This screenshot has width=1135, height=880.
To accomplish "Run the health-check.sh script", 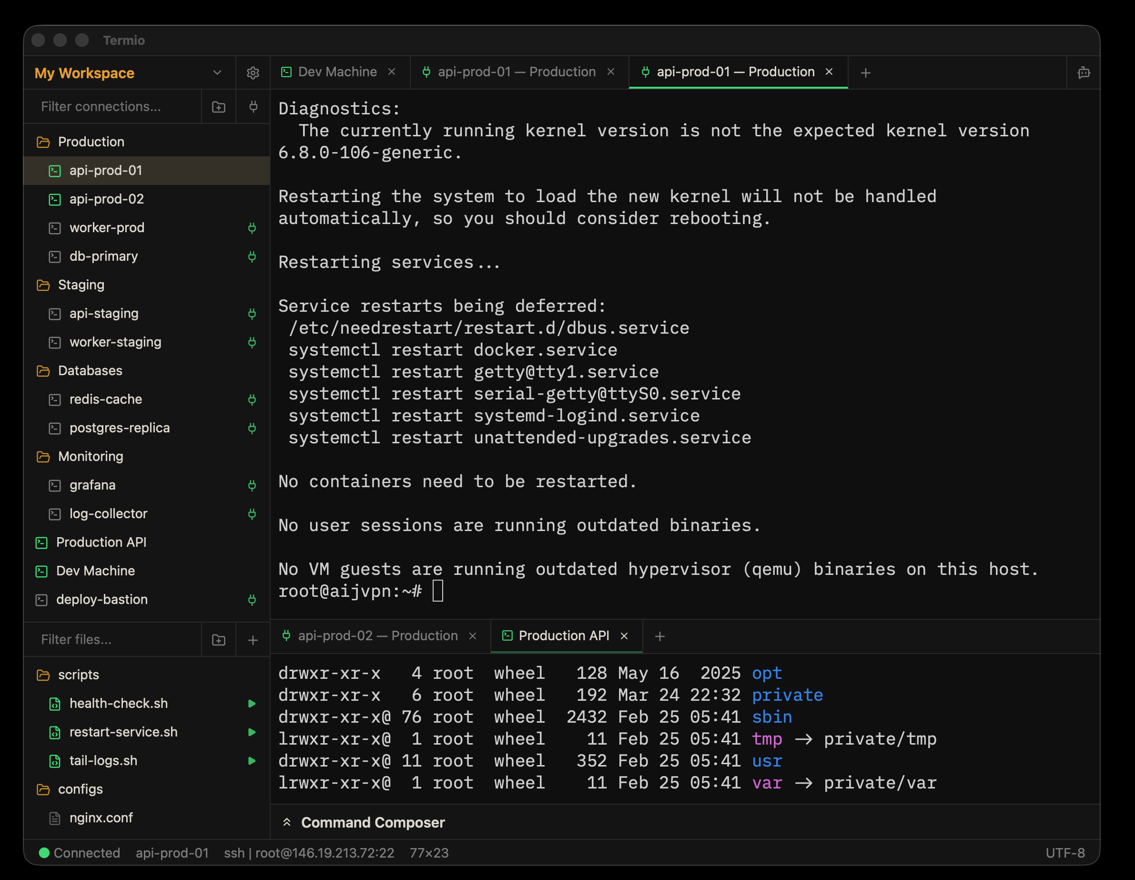I will [252, 703].
